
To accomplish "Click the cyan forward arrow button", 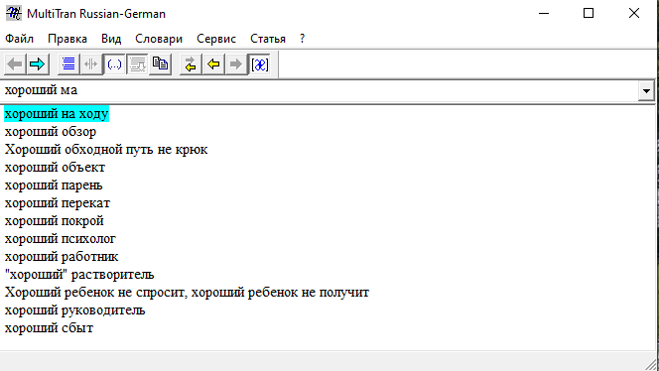I will tap(38, 64).
